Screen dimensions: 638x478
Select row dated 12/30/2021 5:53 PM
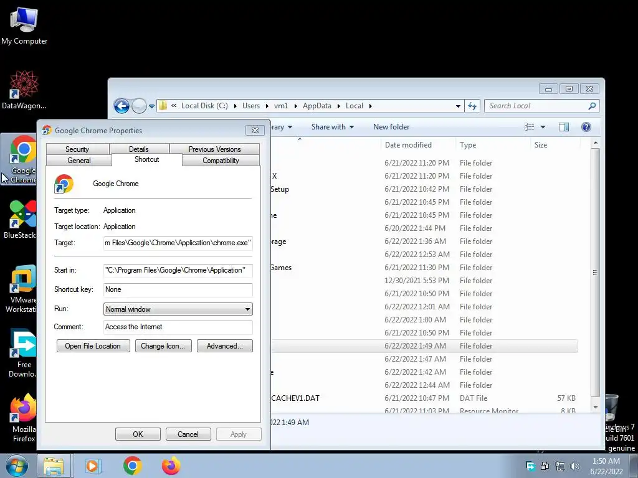click(424, 281)
